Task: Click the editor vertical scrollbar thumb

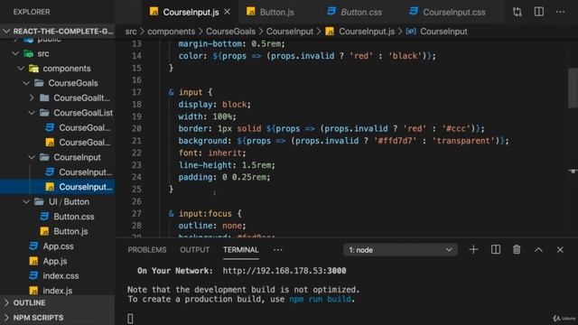Action: coord(573,88)
